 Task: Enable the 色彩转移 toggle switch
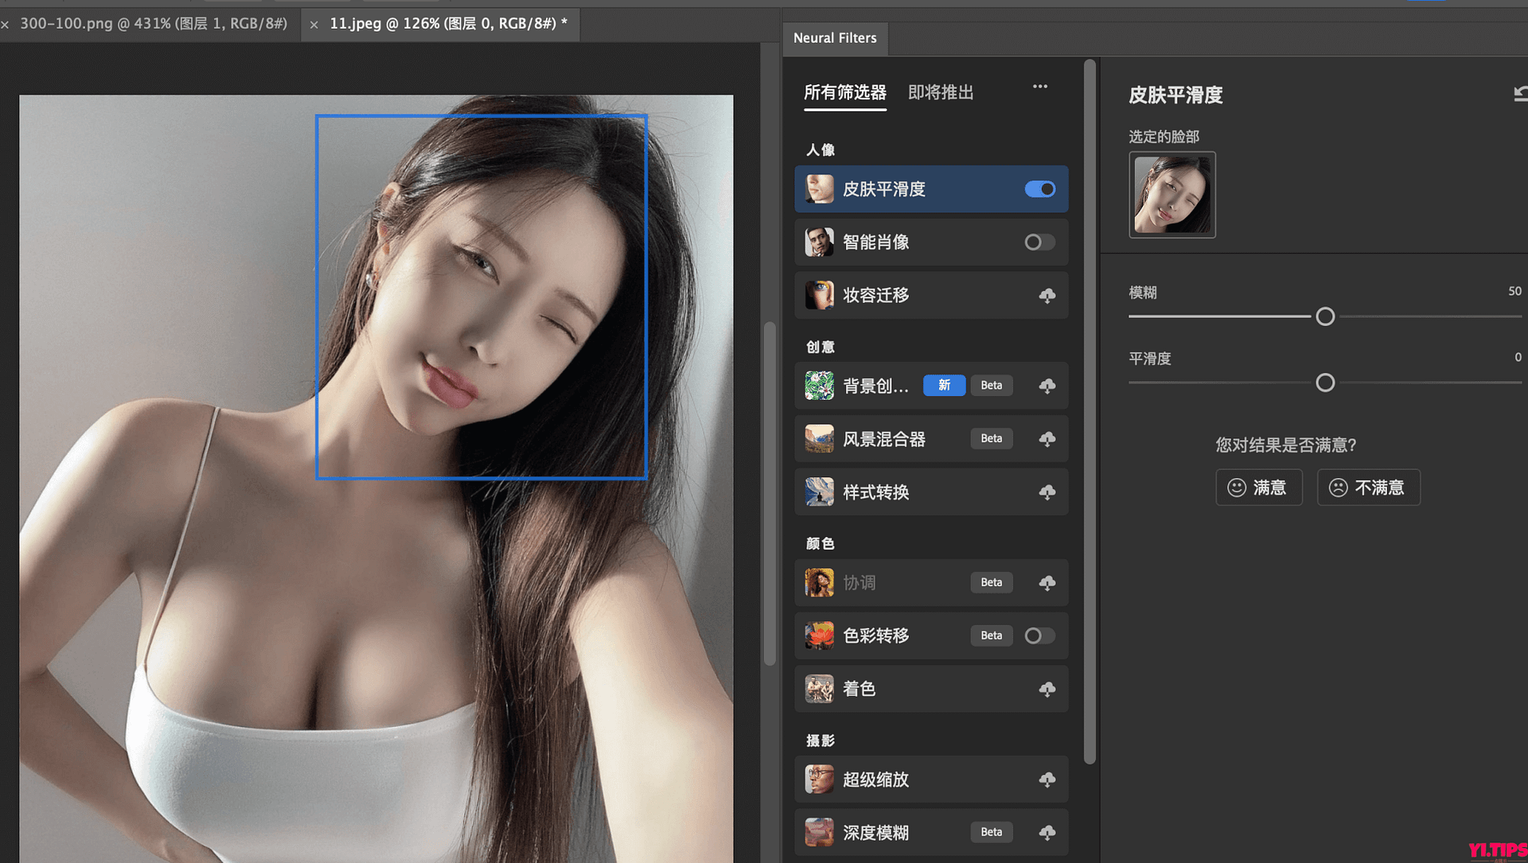click(1039, 635)
